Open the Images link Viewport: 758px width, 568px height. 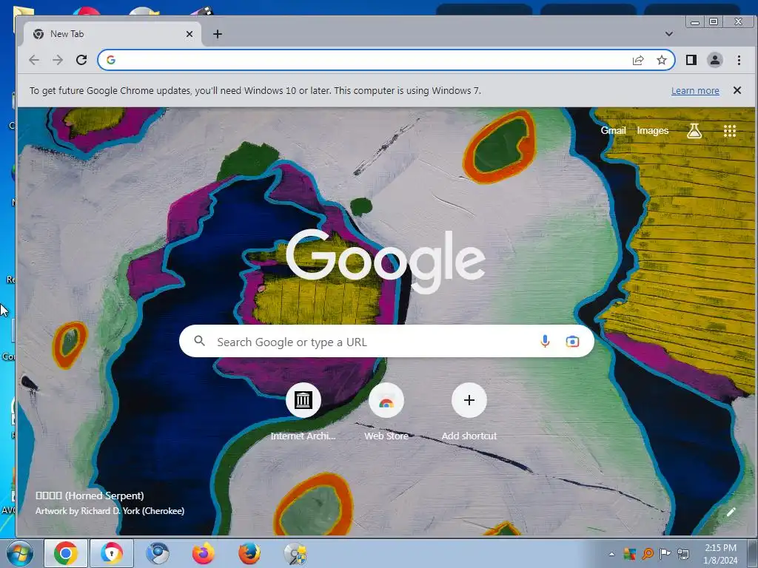coord(653,130)
